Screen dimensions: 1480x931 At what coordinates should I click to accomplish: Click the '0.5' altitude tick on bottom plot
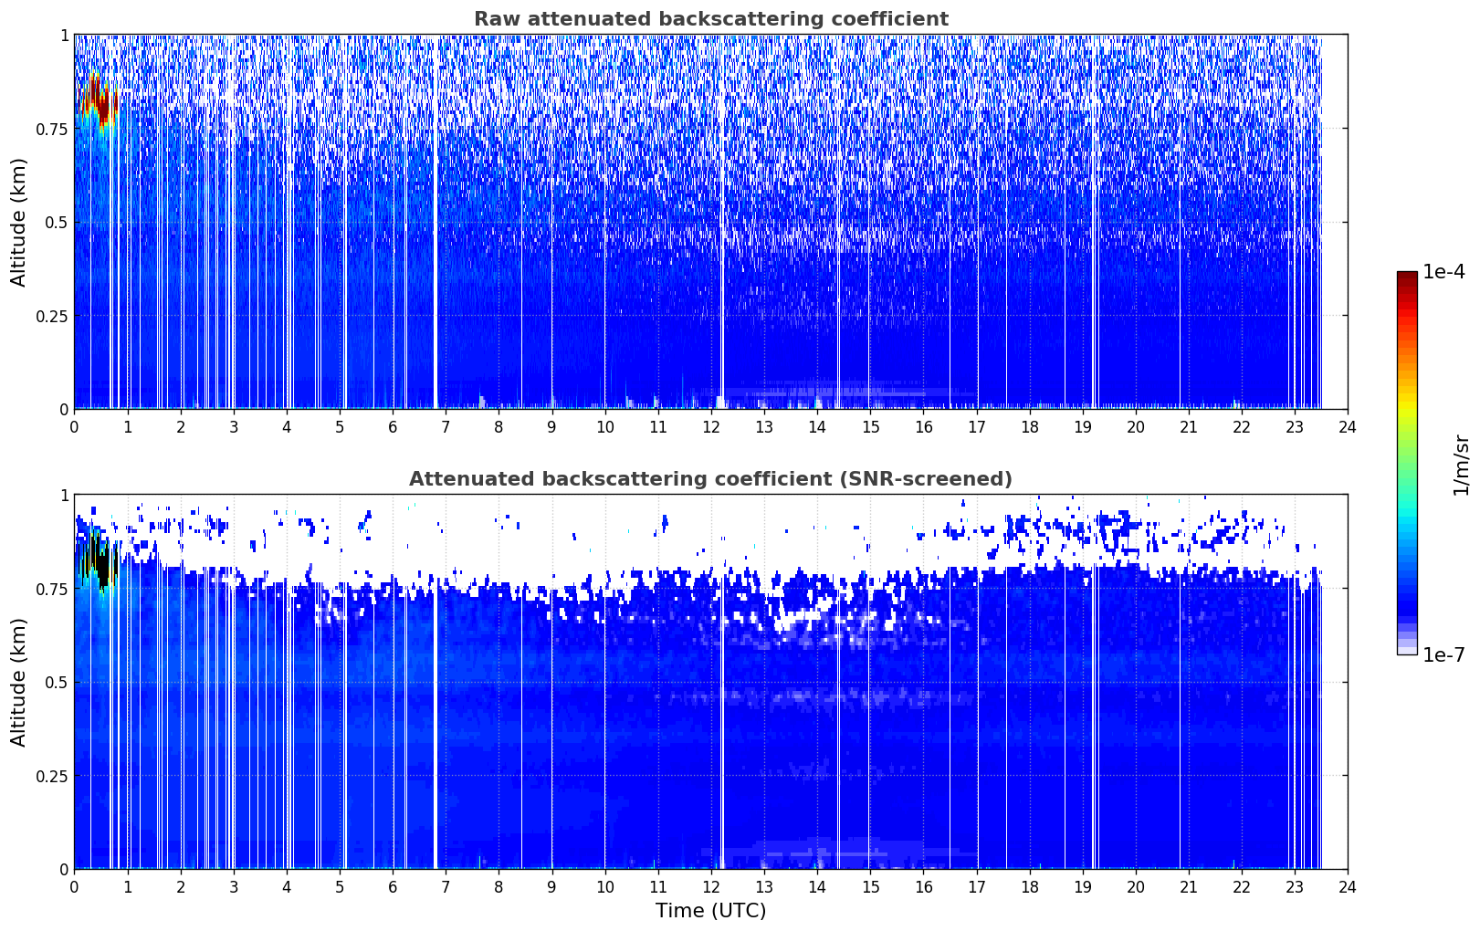56,682
